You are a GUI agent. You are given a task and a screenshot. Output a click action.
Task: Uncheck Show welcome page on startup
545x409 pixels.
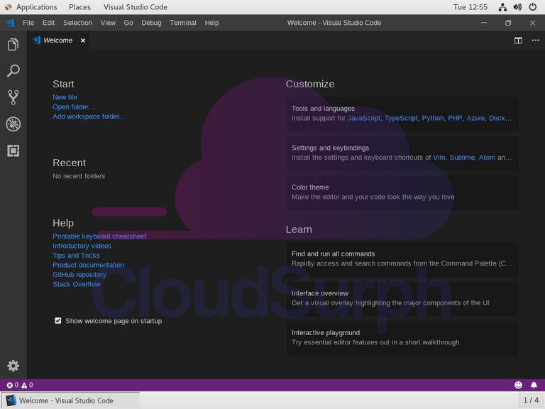click(x=57, y=321)
